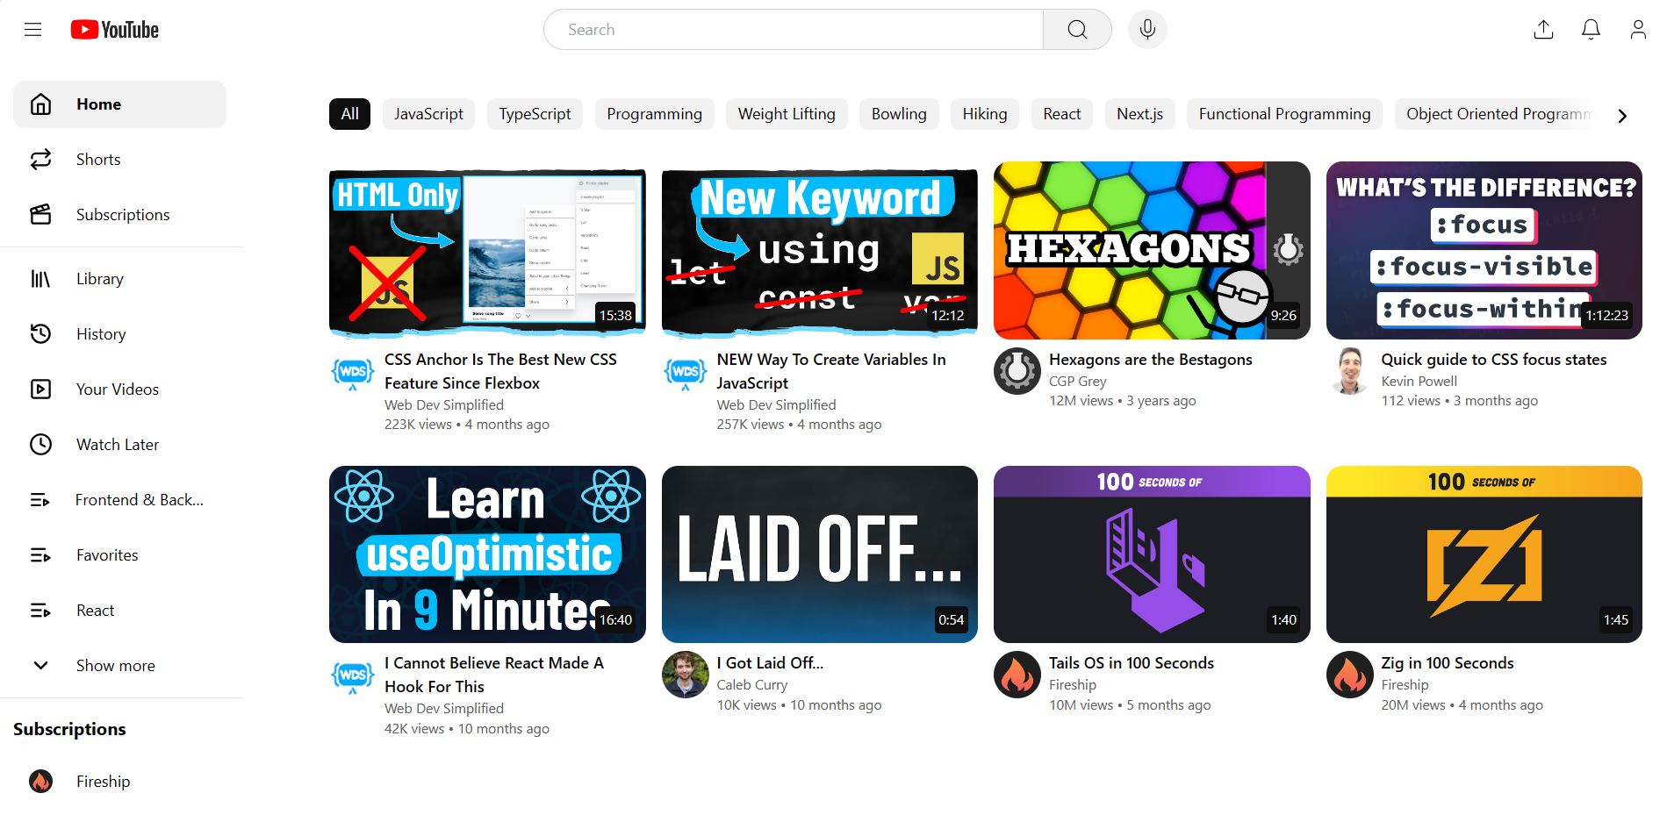The height and width of the screenshot is (822, 1667).
Task: Play the HEXAGONS thumbnail video
Action: 1152,251
